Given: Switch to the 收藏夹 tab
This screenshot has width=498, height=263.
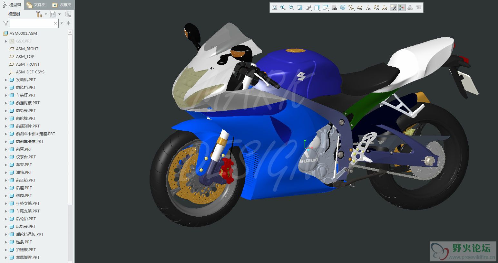Looking at the screenshot, I should pos(62,5).
